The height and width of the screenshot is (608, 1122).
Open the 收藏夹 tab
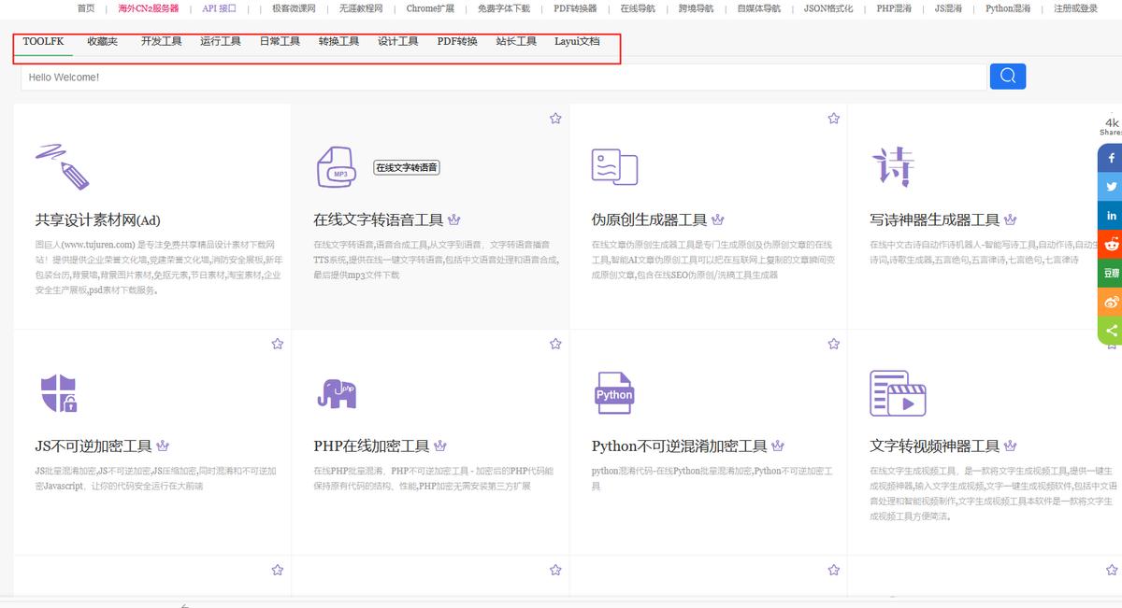(x=103, y=41)
